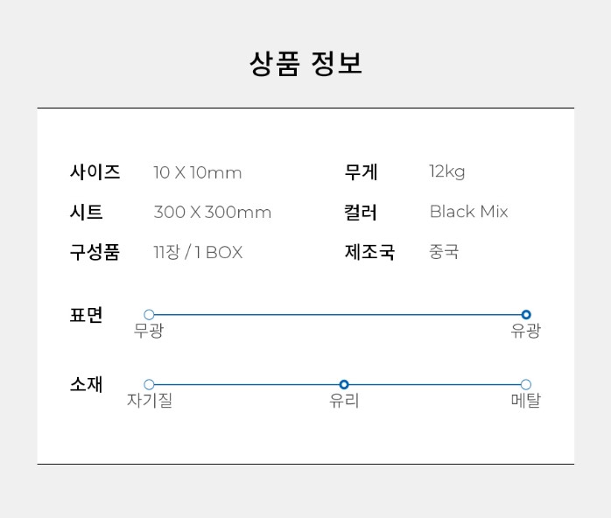This screenshot has width=611, height=518.
Task: Click the 컬러 label
Action: click(x=361, y=212)
